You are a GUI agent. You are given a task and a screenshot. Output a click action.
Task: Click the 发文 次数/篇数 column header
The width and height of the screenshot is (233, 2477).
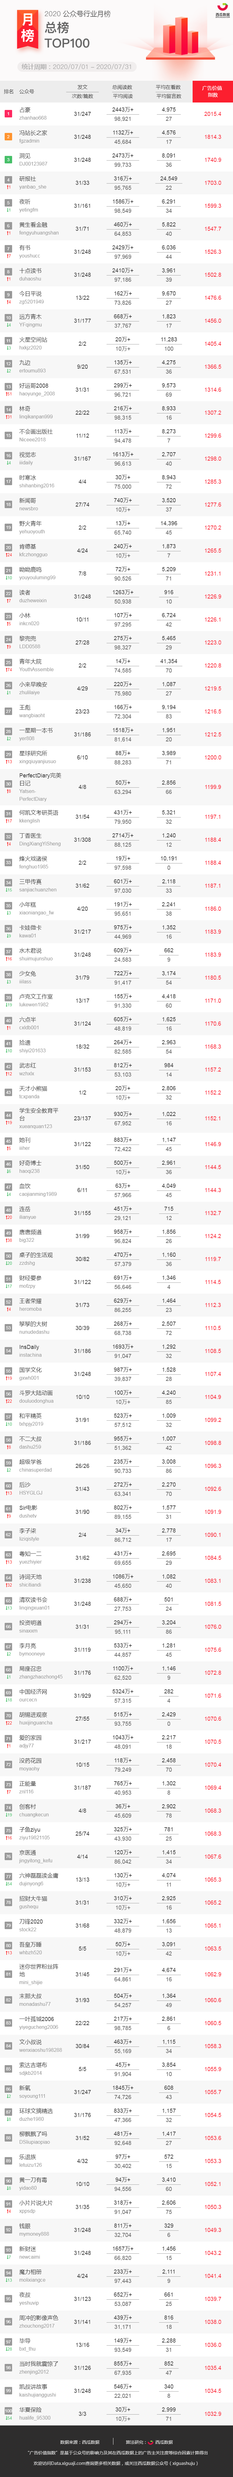[x=83, y=92]
